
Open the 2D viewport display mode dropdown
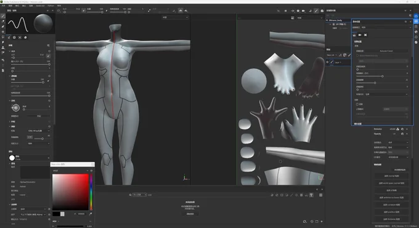tap(310, 18)
